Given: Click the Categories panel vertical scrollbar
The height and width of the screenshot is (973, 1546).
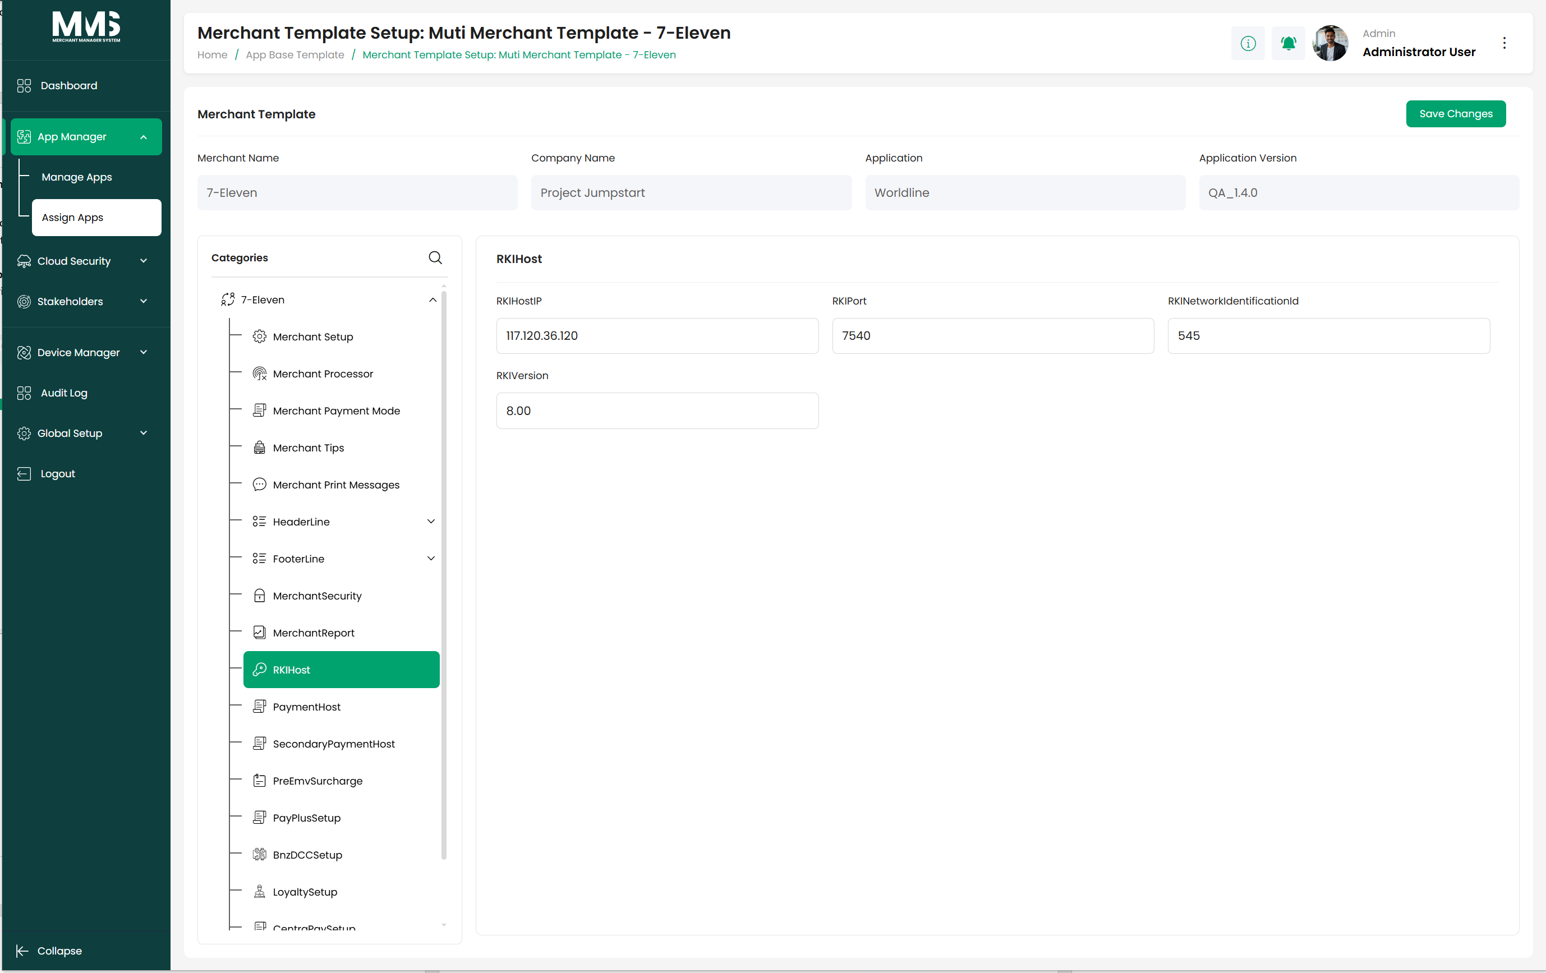Looking at the screenshot, I should click(444, 574).
